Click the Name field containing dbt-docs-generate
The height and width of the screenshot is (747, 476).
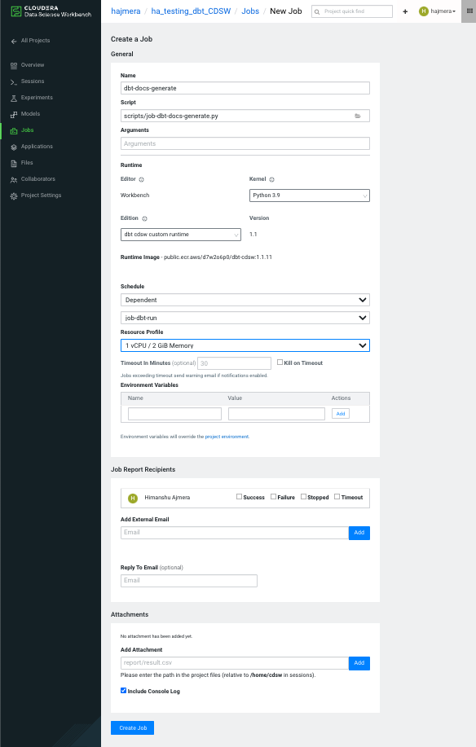[x=246, y=88]
